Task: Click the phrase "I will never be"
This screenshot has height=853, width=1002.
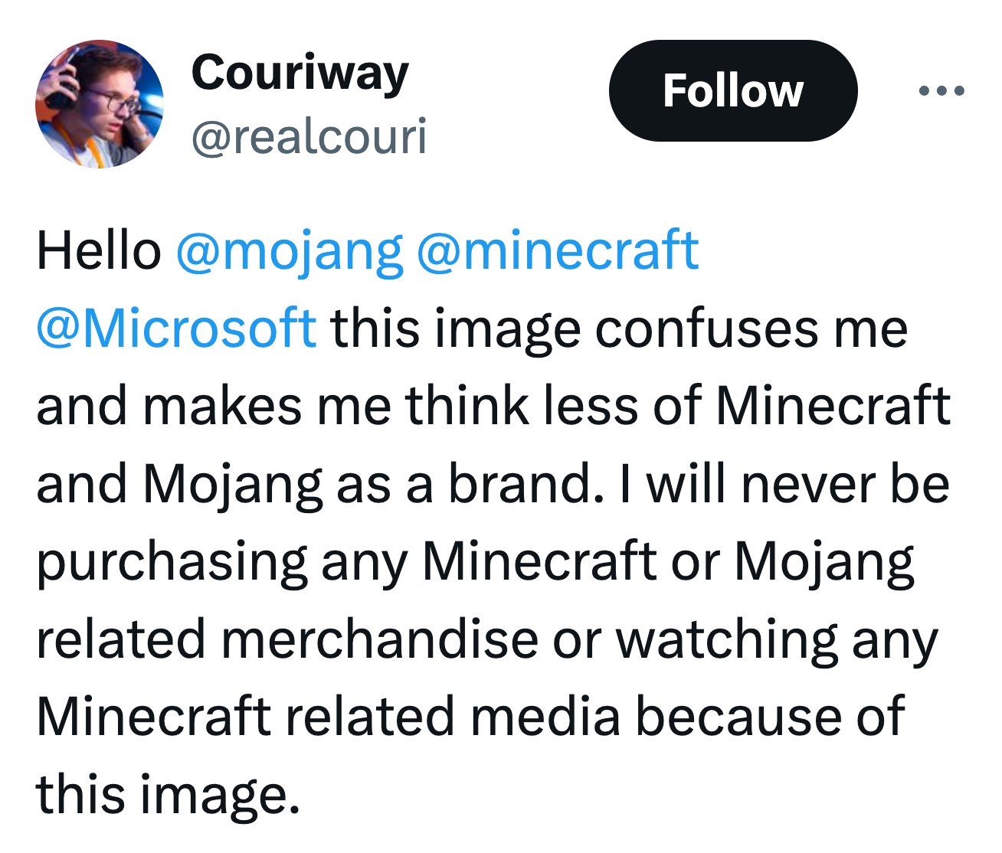Action: coord(797,484)
